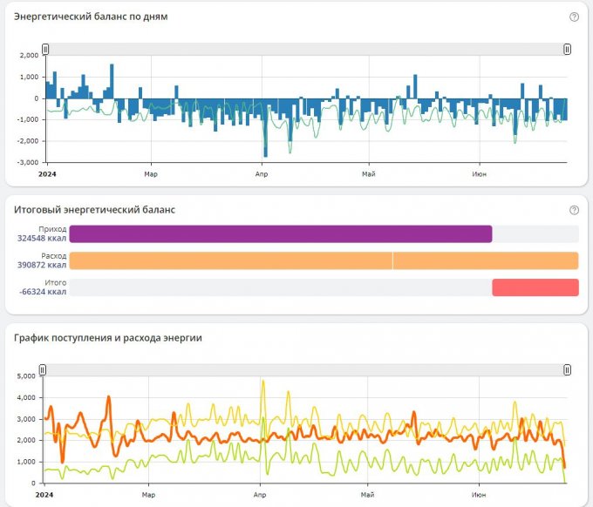Click left range handle of income/expense chart

pyautogui.click(x=44, y=370)
